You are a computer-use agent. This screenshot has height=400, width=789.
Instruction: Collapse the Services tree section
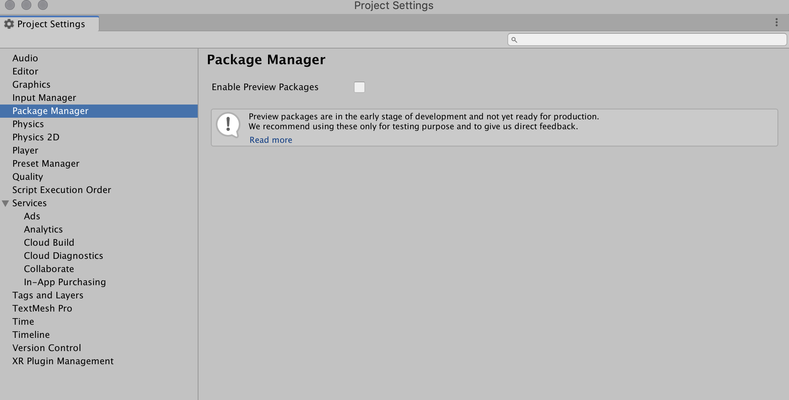[x=6, y=203]
